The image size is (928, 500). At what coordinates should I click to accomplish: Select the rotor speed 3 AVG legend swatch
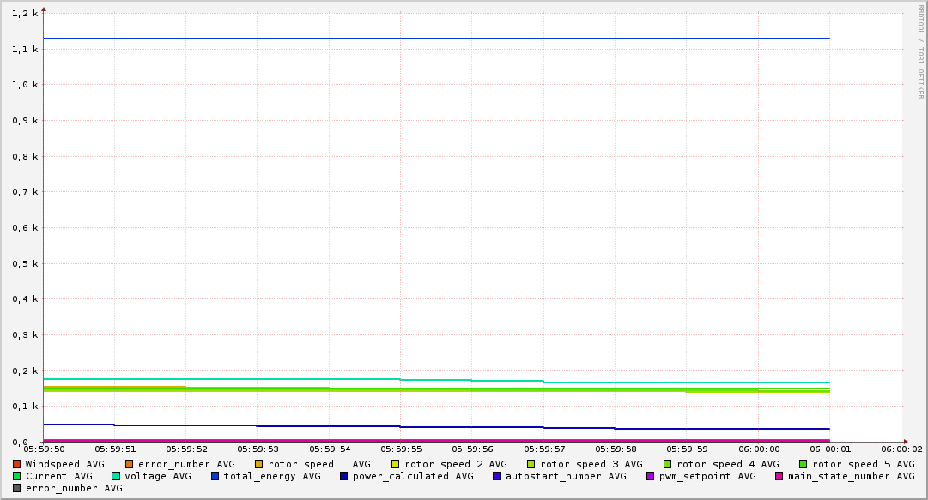(531, 464)
